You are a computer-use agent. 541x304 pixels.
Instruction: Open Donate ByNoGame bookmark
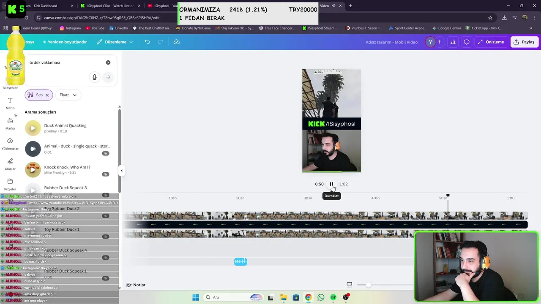pyautogui.click(x=193, y=28)
